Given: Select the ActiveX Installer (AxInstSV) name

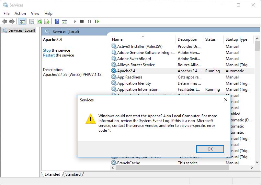Looking at the screenshot, I should [140, 46].
